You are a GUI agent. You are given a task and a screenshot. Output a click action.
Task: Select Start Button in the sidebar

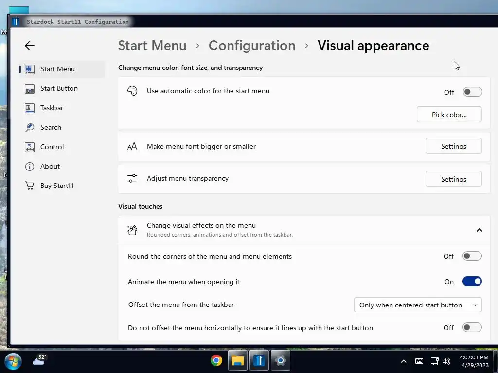point(62,89)
